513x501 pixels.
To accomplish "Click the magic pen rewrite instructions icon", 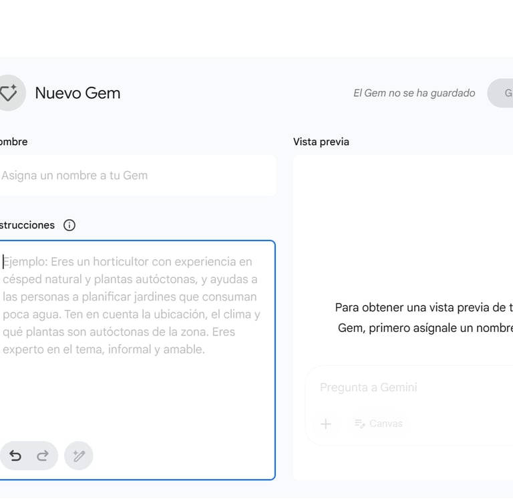I will coord(79,456).
